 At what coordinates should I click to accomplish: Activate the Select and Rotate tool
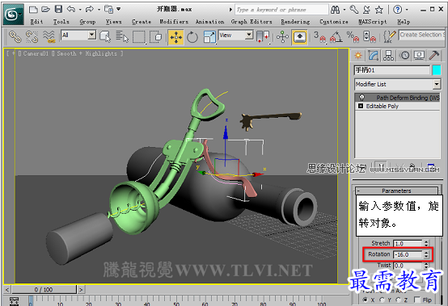pyautogui.click(x=192, y=37)
